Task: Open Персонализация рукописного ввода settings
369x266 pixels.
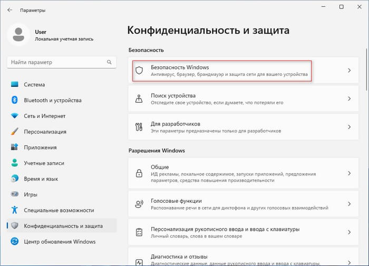Action: click(x=244, y=232)
